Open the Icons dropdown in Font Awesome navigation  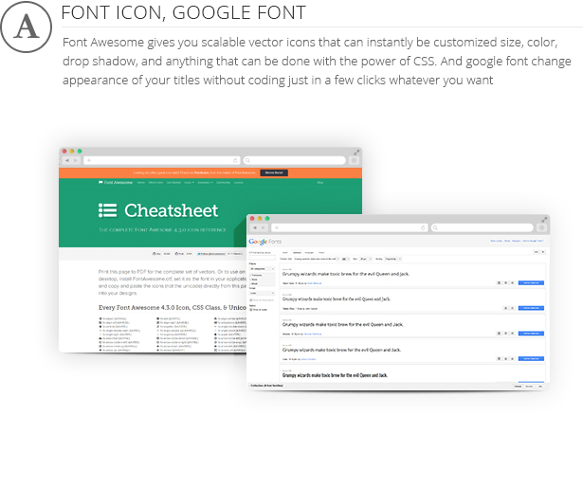[190, 183]
